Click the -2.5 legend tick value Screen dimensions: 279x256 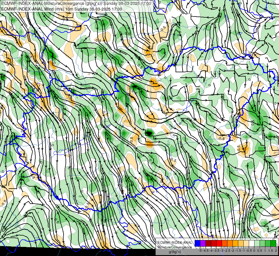coord(227,251)
